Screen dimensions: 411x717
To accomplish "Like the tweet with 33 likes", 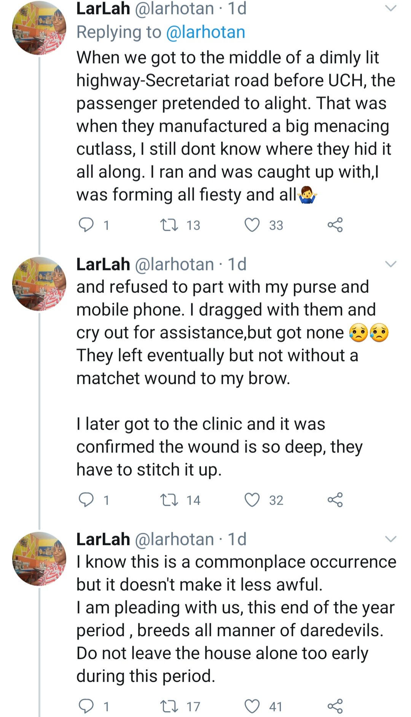I will [252, 225].
